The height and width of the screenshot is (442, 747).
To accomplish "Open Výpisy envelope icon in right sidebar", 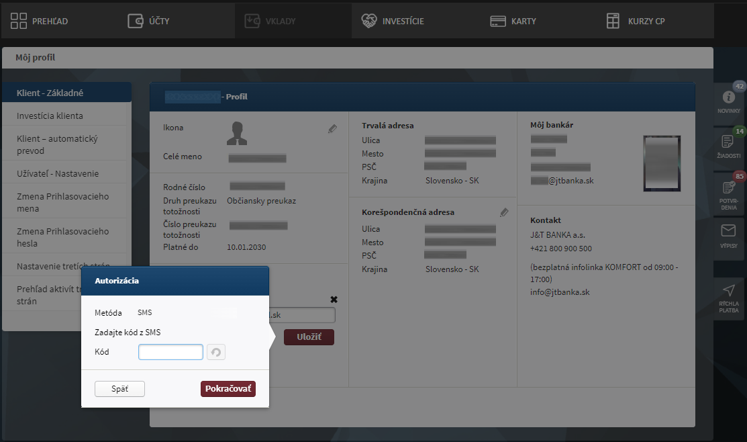I will point(728,232).
